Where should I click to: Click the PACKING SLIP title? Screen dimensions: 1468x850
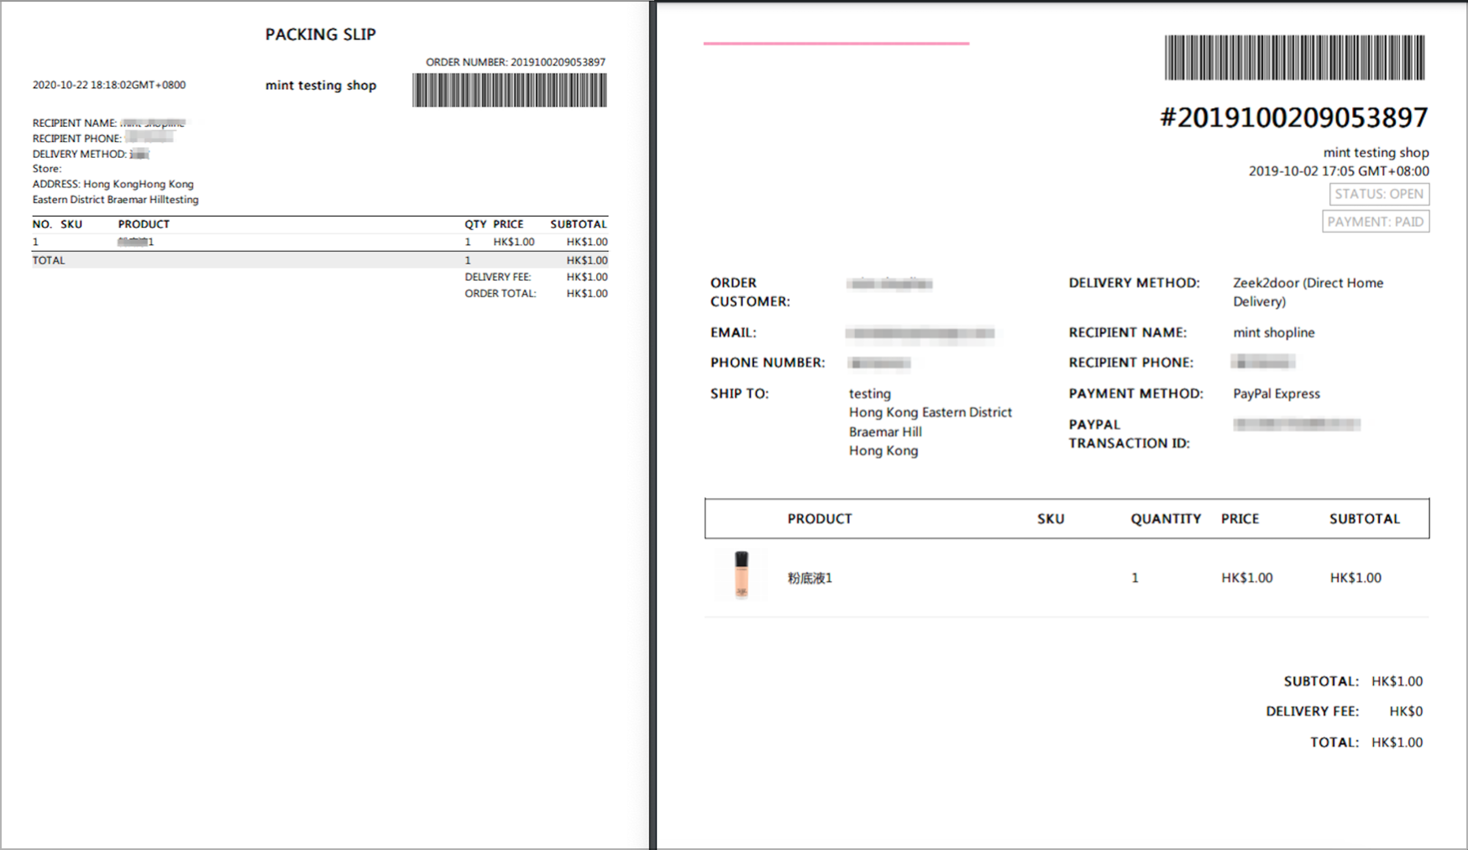pyautogui.click(x=320, y=34)
